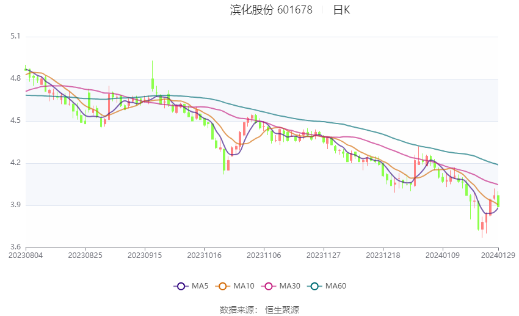Toggle the MA10 legend series

click(234, 286)
